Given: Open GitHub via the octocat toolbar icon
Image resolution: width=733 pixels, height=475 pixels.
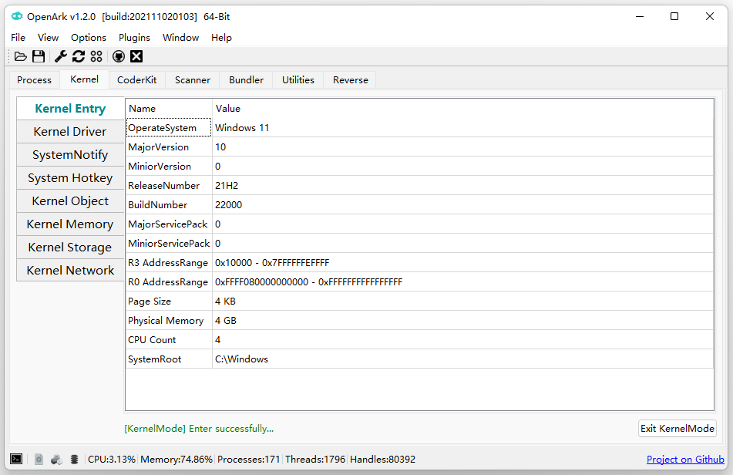Looking at the screenshot, I should [x=118, y=56].
